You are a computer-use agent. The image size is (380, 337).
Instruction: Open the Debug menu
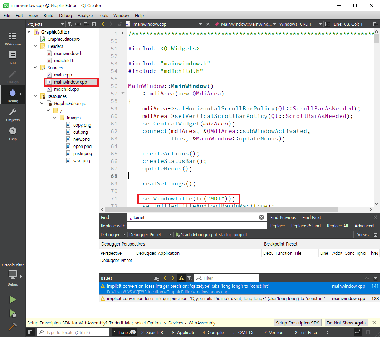(65, 15)
